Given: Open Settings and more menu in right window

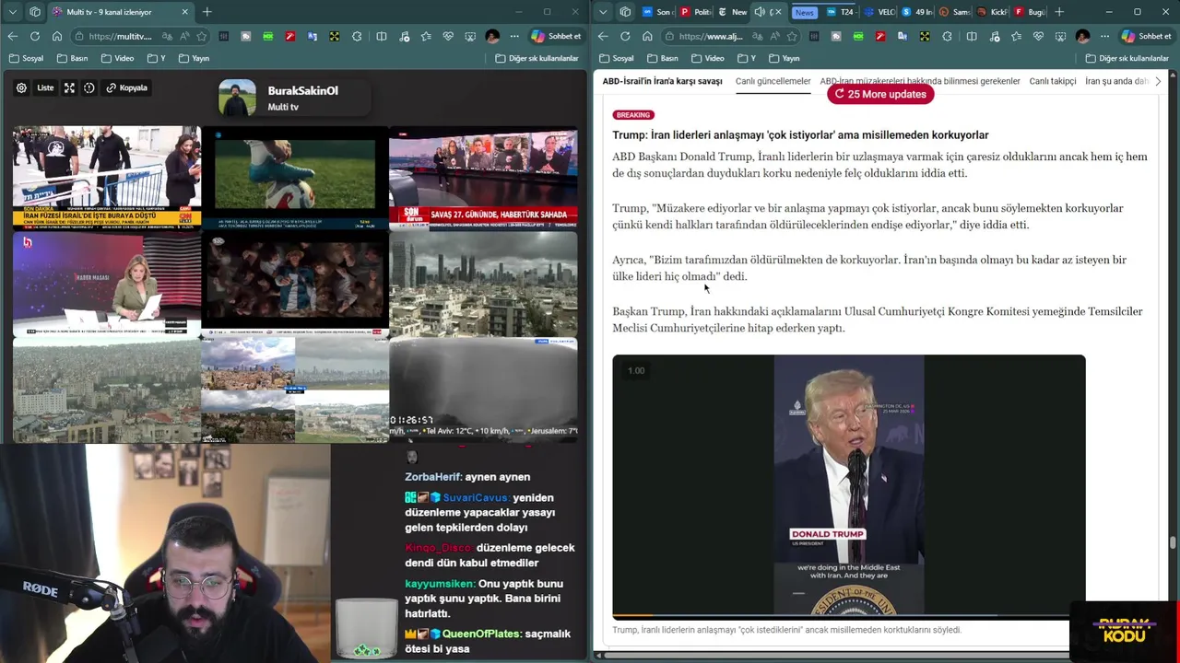Looking at the screenshot, I should [x=1104, y=36].
